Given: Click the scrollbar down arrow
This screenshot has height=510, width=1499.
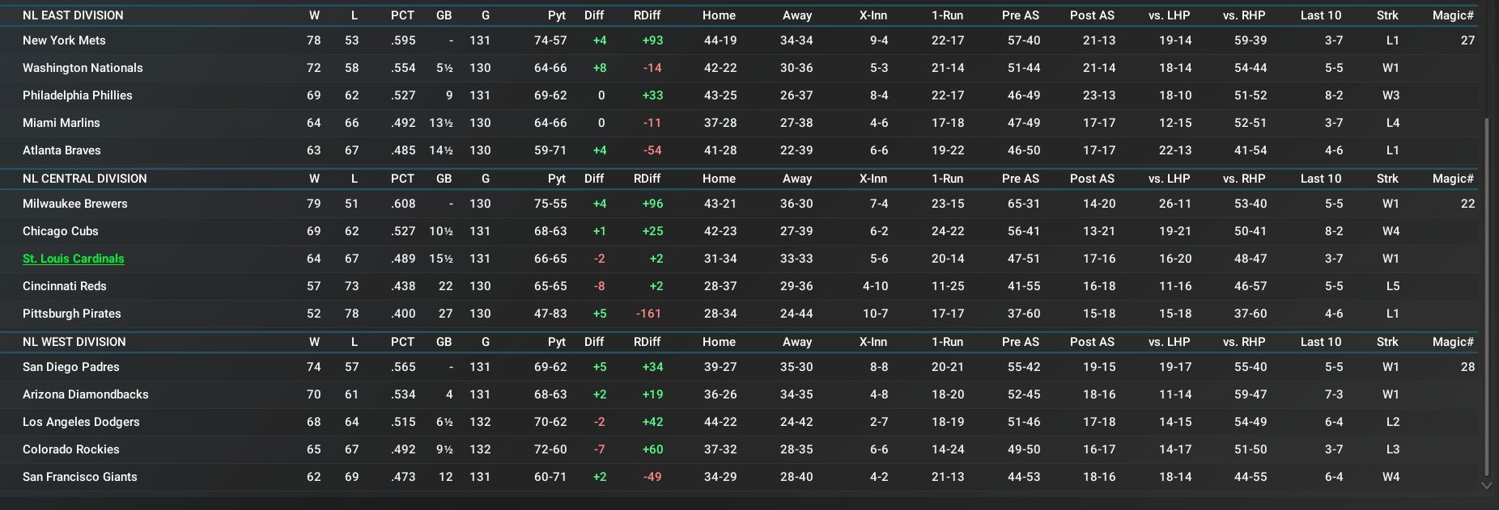Looking at the screenshot, I should 1486,486.
